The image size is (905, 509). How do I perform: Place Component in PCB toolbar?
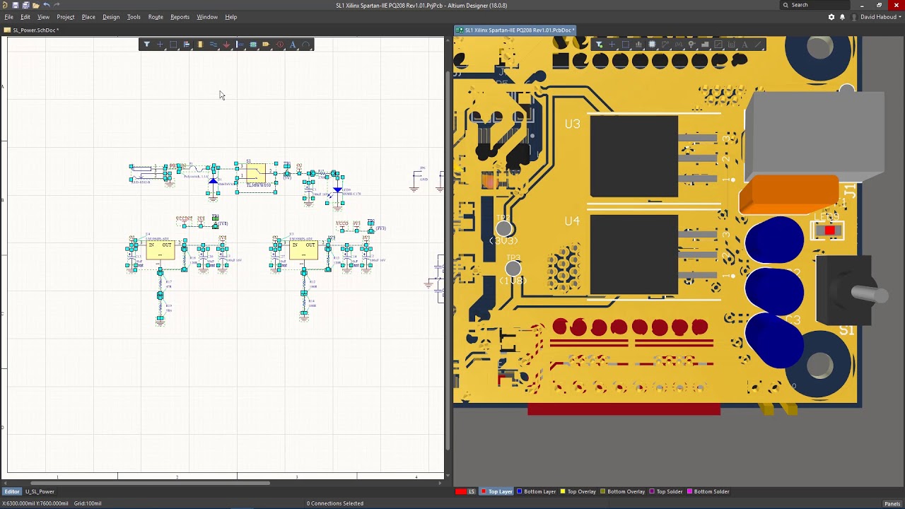click(x=652, y=45)
